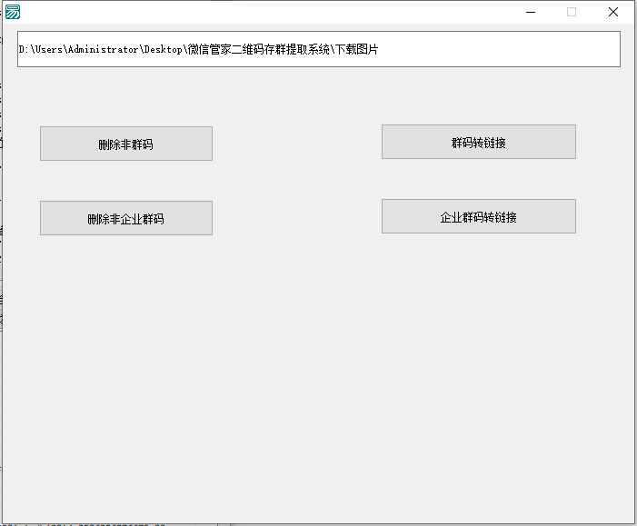The width and height of the screenshot is (637, 526).
Task: Convert group codes to links
Action: 478,142
